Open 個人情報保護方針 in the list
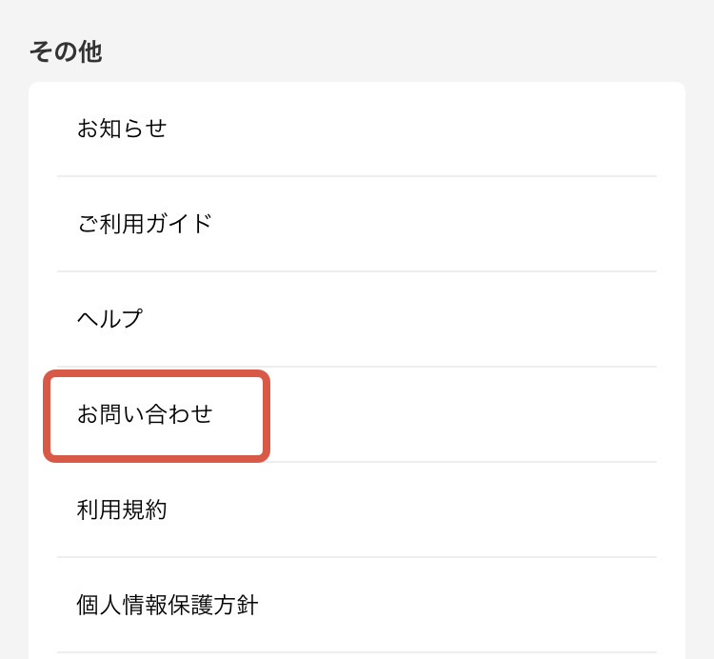 (168, 605)
